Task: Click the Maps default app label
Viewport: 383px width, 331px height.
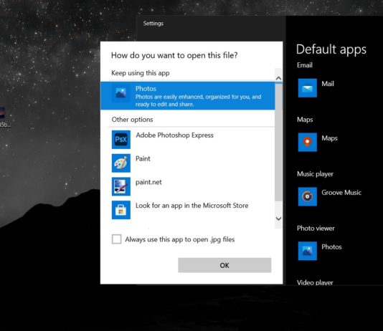Action: pos(329,138)
